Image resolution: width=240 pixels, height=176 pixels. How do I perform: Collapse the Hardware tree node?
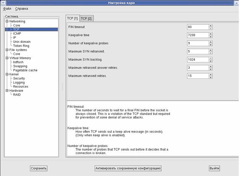coord(6,91)
